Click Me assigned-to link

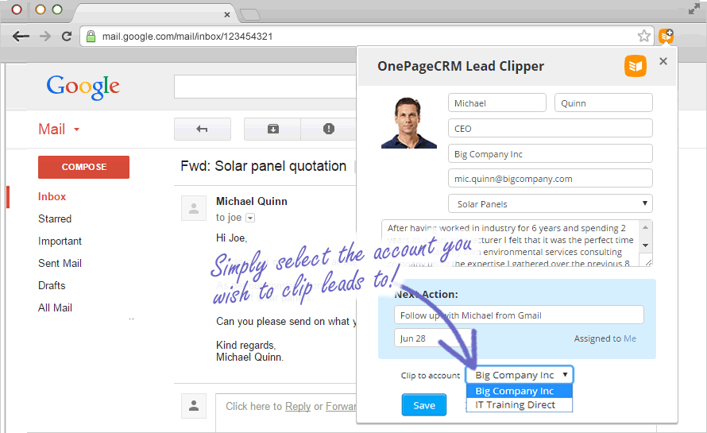[x=630, y=338]
